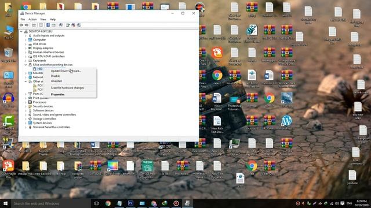371x208 pixels.
Task: Click the red record icon on taskbar
Action: tap(176, 203)
